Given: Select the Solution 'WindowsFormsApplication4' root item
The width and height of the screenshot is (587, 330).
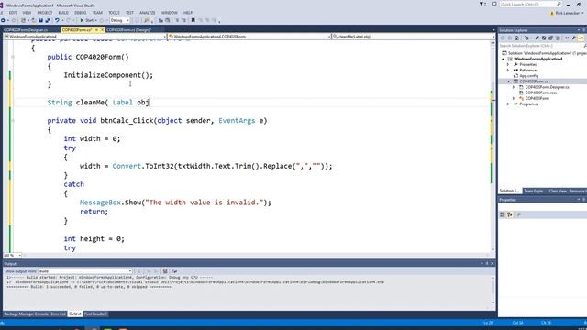Looking at the screenshot, I should [544, 53].
